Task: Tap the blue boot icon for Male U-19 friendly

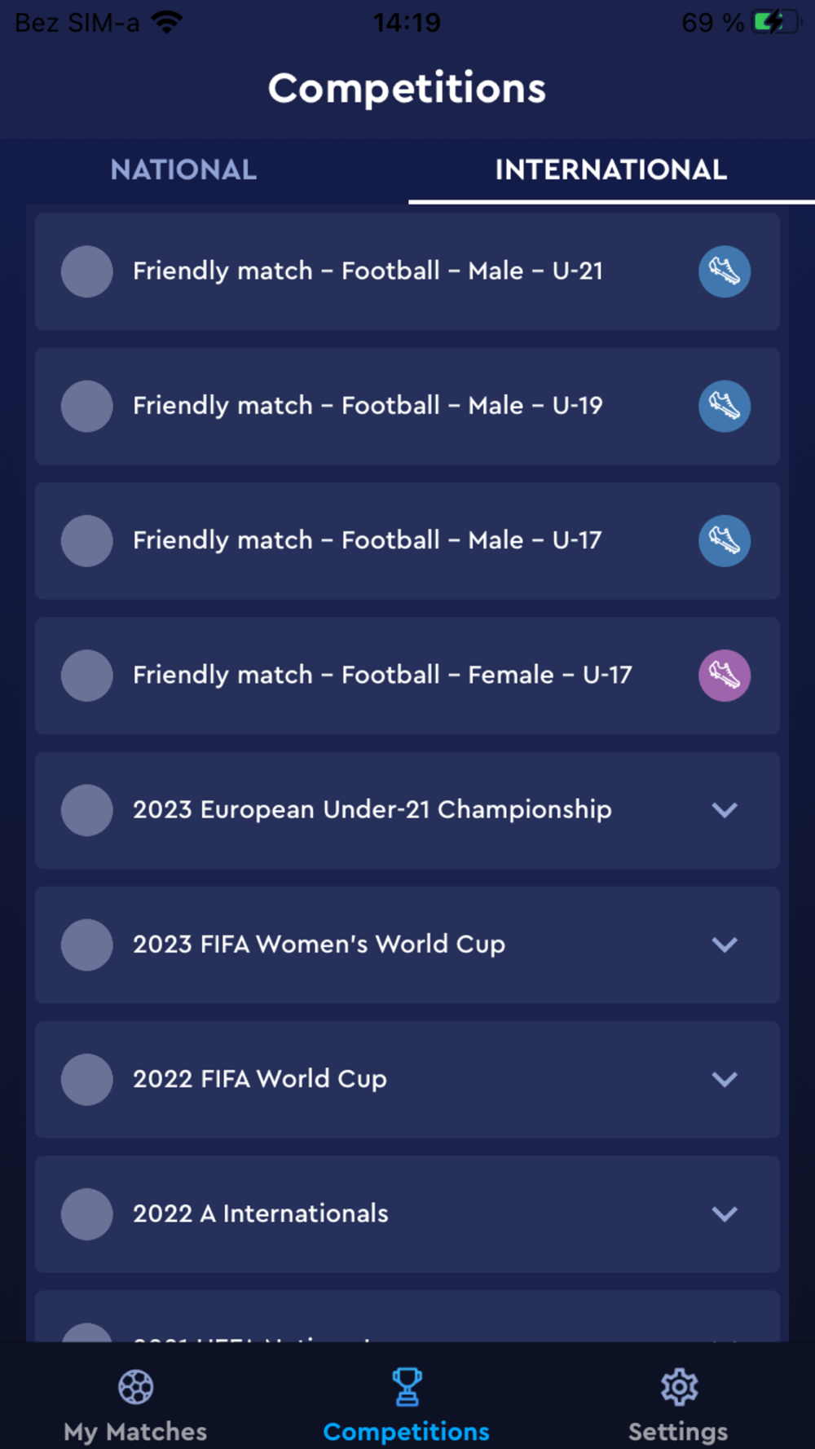Action: click(x=724, y=406)
